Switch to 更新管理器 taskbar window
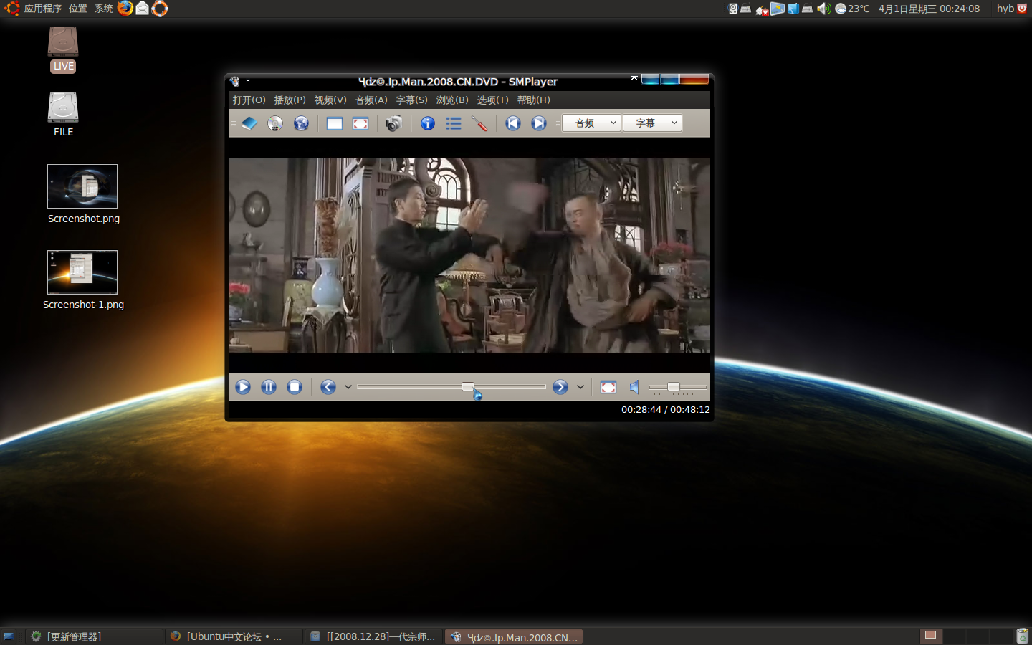1032x645 pixels. [x=93, y=636]
